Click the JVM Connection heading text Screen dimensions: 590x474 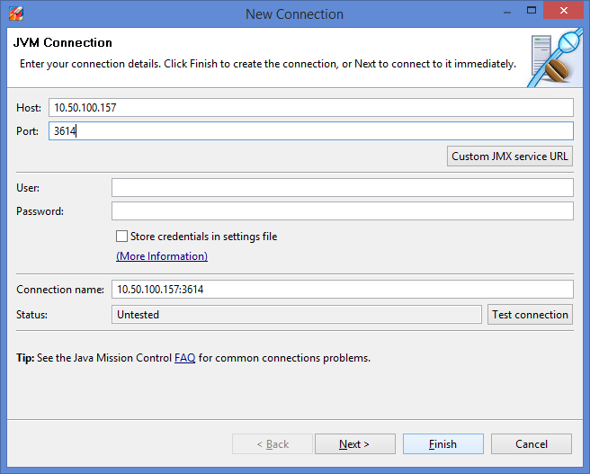pos(62,42)
